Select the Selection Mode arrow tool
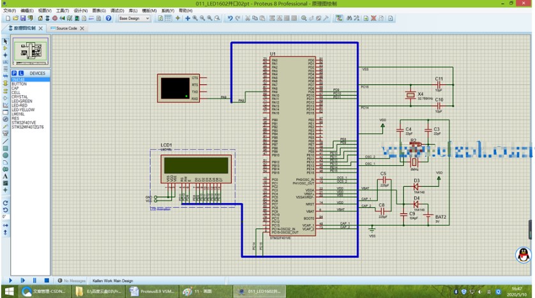 coord(5,41)
